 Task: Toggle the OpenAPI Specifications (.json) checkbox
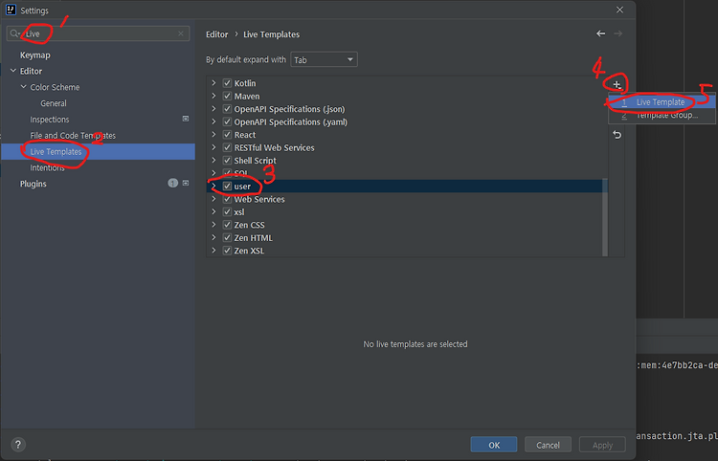(227, 109)
